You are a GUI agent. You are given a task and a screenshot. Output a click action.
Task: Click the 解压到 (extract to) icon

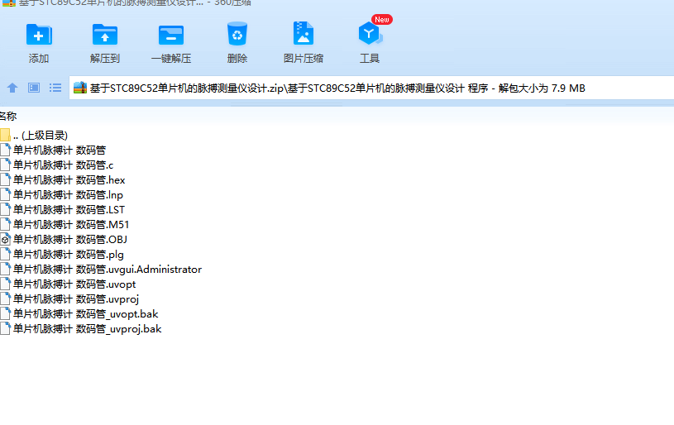105,35
